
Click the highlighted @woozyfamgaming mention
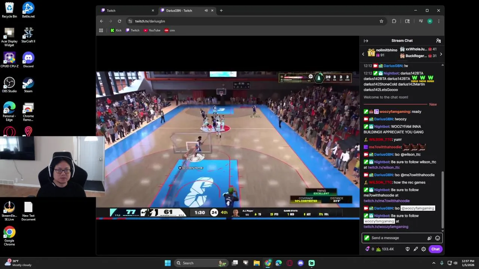click(x=418, y=208)
